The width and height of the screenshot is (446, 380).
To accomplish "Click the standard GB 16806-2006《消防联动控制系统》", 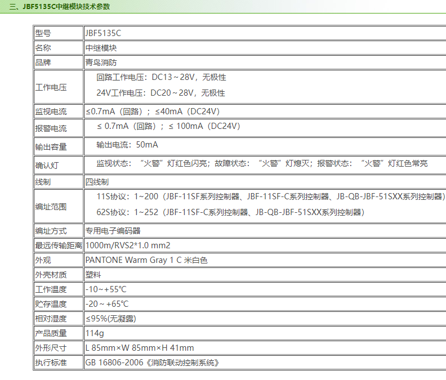I will [153, 363].
